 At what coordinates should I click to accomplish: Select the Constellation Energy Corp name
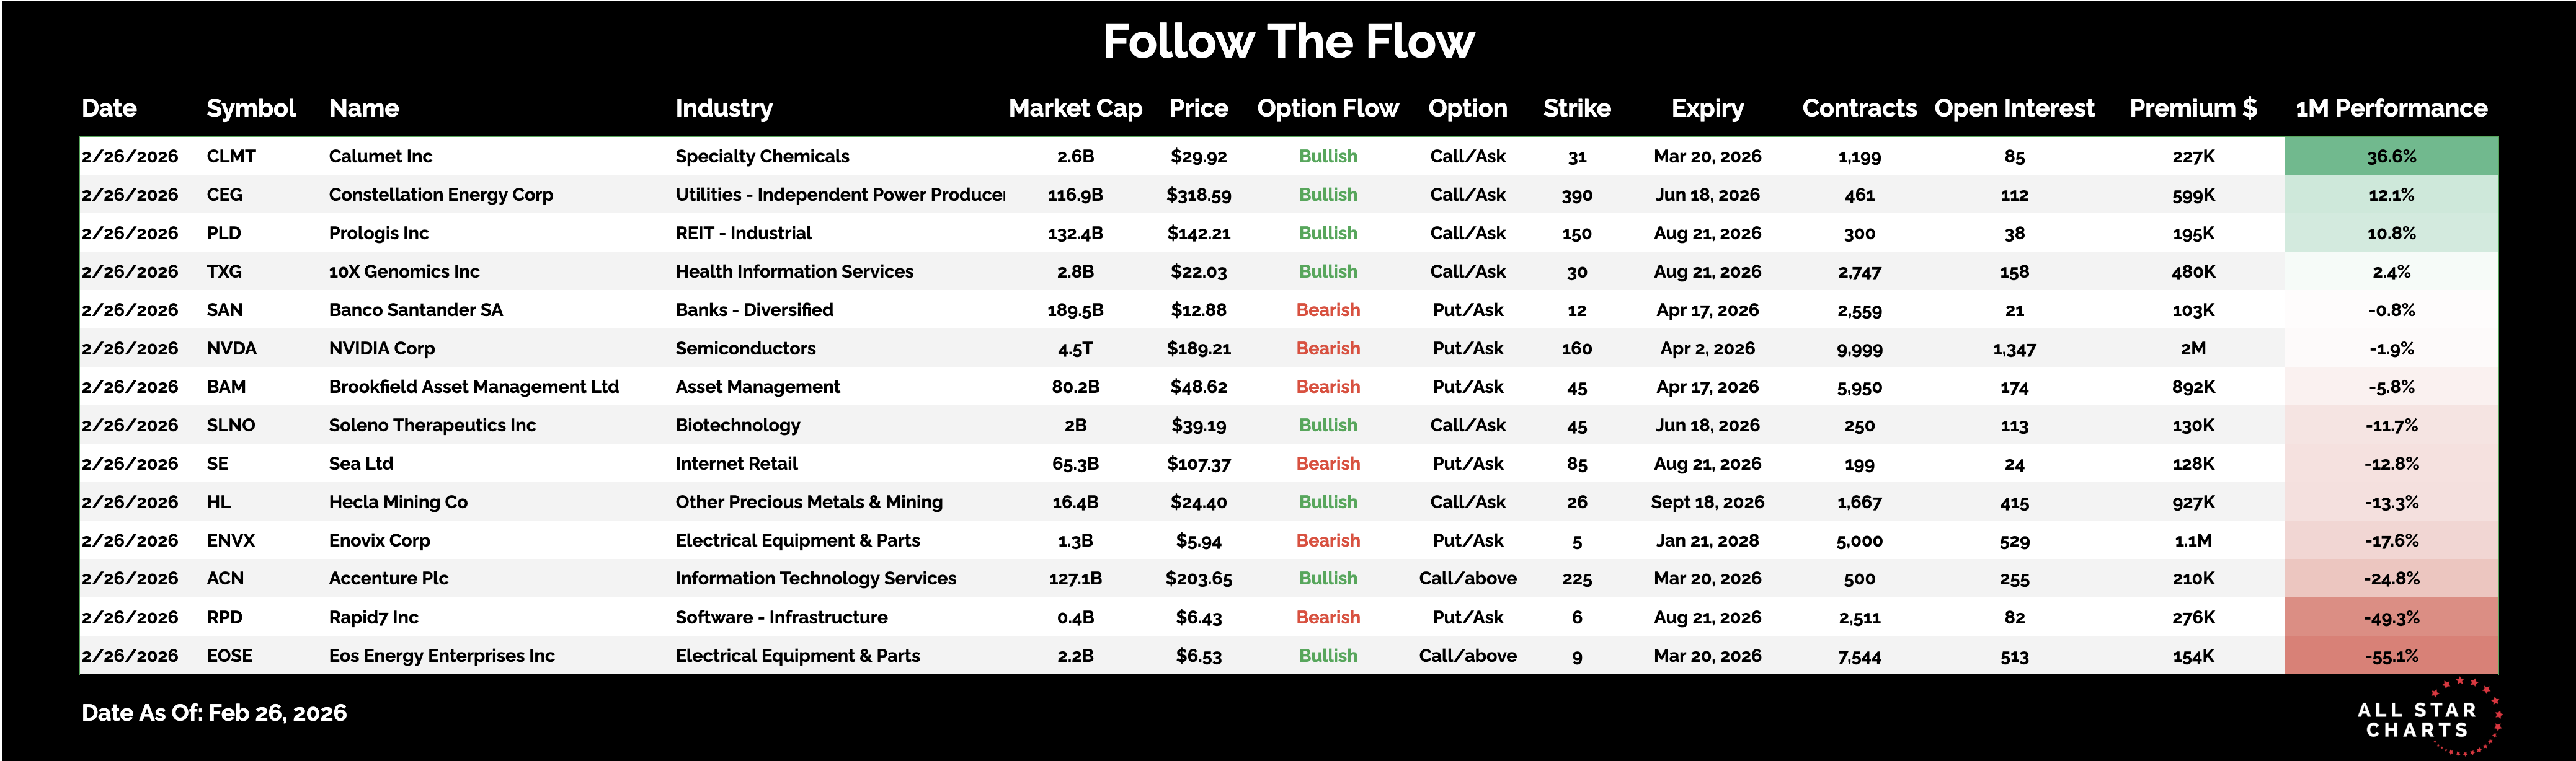coord(441,195)
